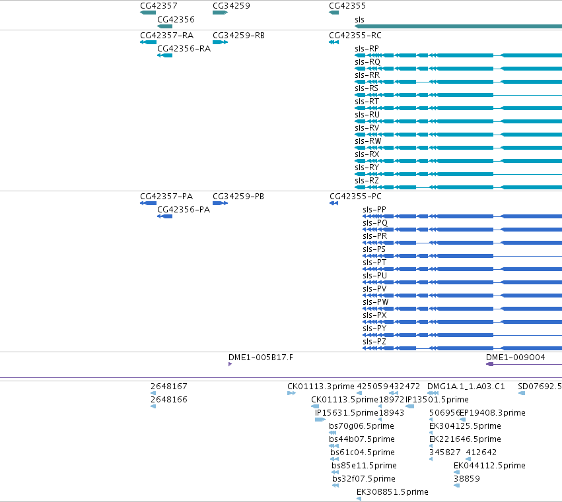Open transcript CG42356-RA
This screenshot has height=502, width=562.
pos(165,55)
